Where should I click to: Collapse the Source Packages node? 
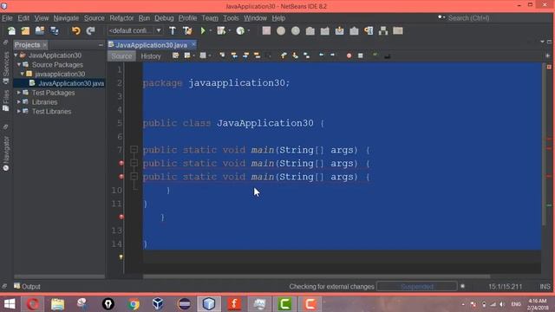[19, 65]
